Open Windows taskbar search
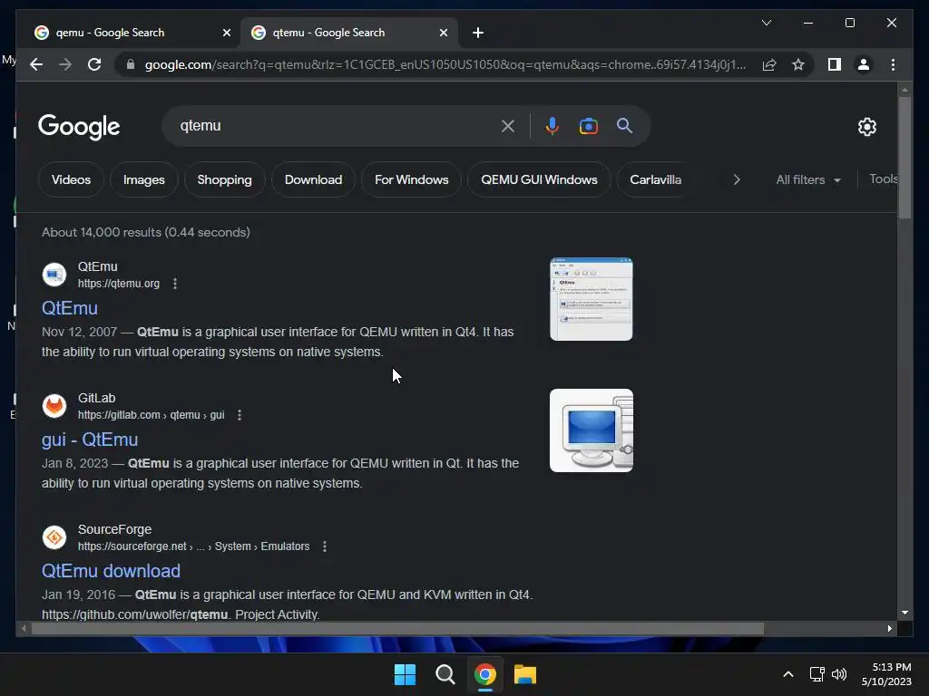This screenshot has width=929, height=696. pyautogui.click(x=445, y=674)
